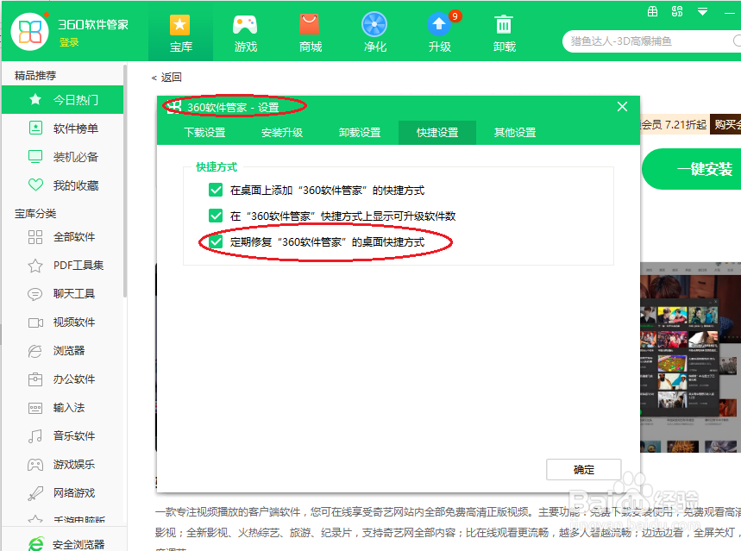Image resolution: width=741 pixels, height=551 pixels.
Task: Open the title bar dropdown menu arrow
Action: [x=703, y=12]
